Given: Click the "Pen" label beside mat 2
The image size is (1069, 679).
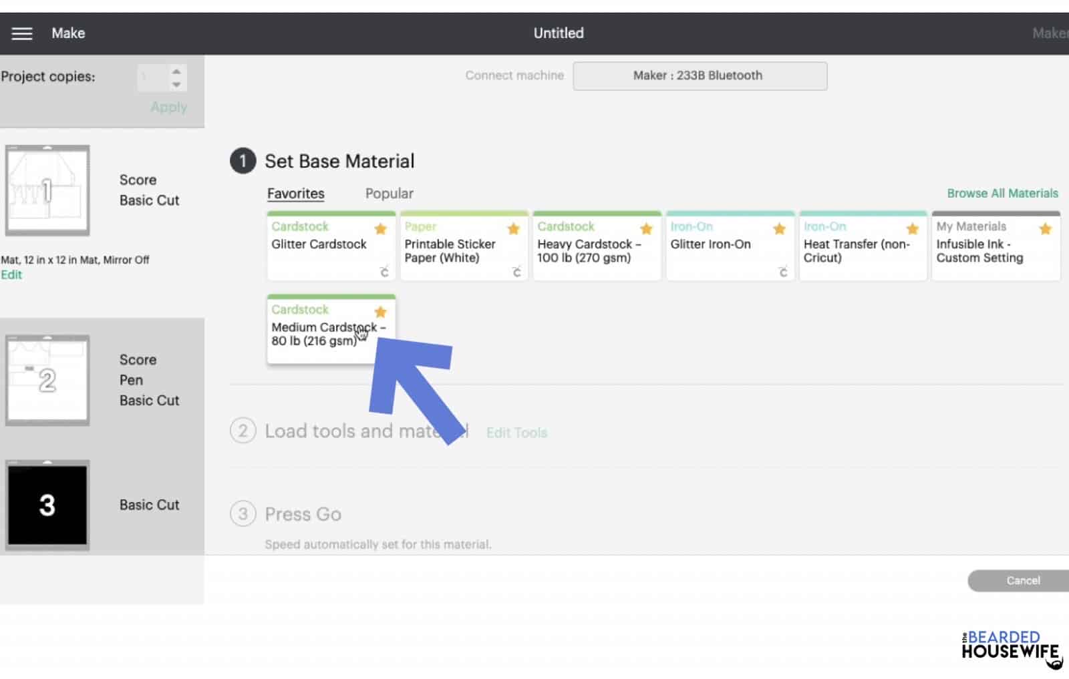Looking at the screenshot, I should click(x=131, y=380).
